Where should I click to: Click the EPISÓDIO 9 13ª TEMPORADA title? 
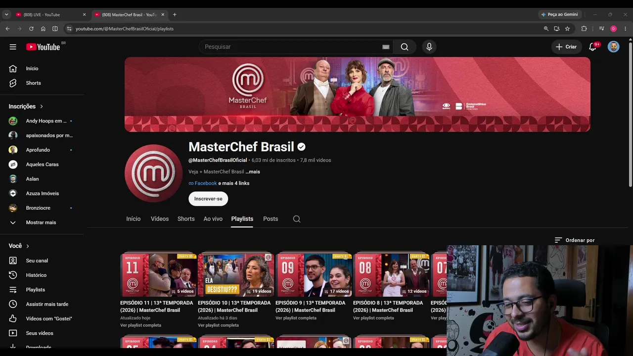(x=311, y=307)
